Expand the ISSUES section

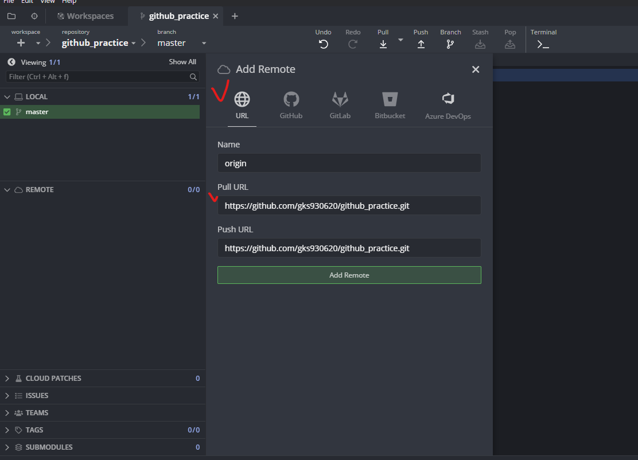pyautogui.click(x=7, y=395)
